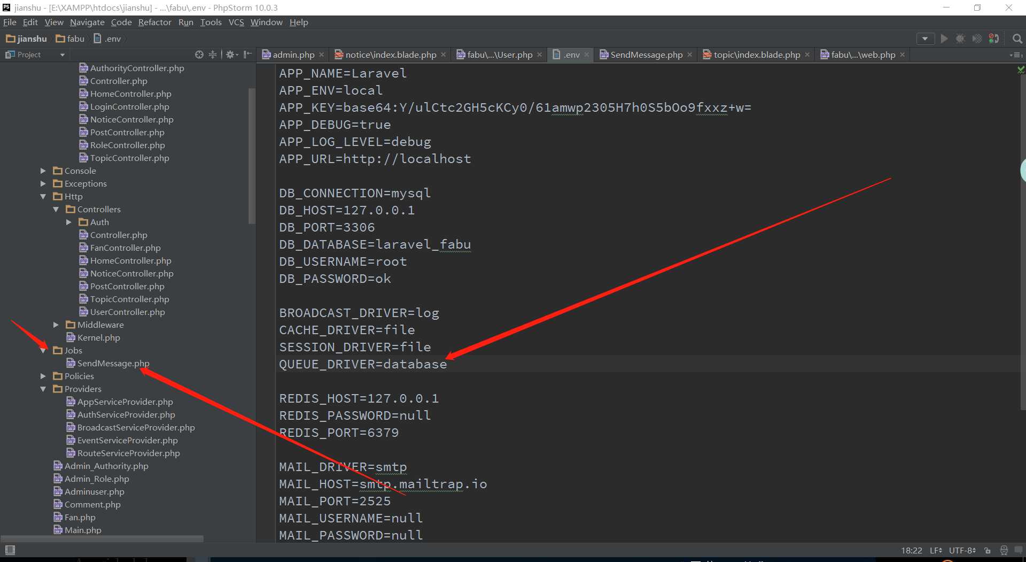Close the notice\index.blade.php tab
The image size is (1026, 562).
click(443, 55)
